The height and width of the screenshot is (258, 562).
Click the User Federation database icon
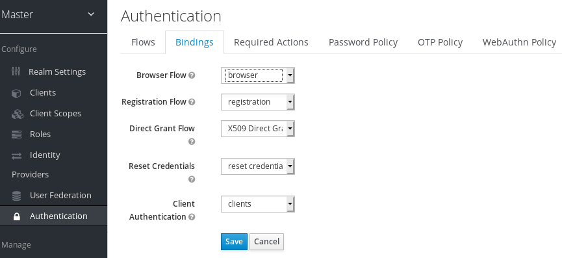tap(16, 196)
